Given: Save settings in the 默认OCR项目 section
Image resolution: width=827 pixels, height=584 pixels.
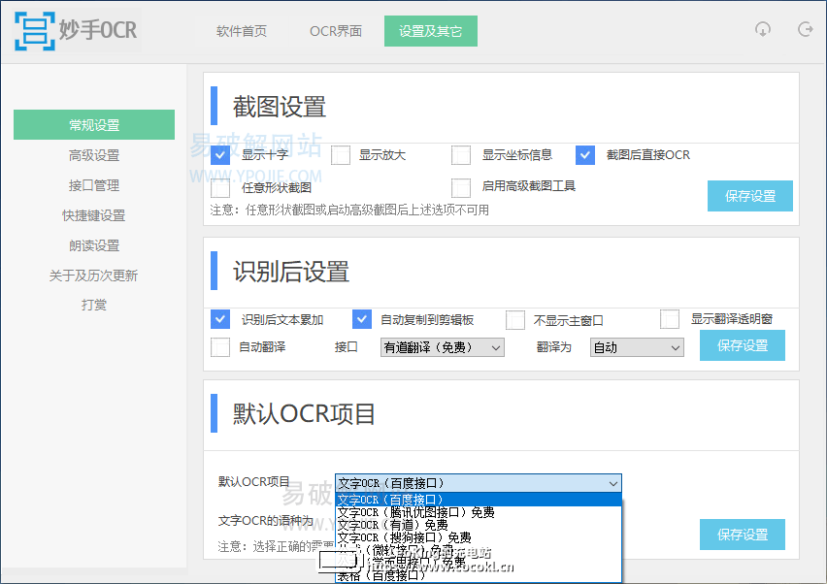Looking at the screenshot, I should 743,535.
